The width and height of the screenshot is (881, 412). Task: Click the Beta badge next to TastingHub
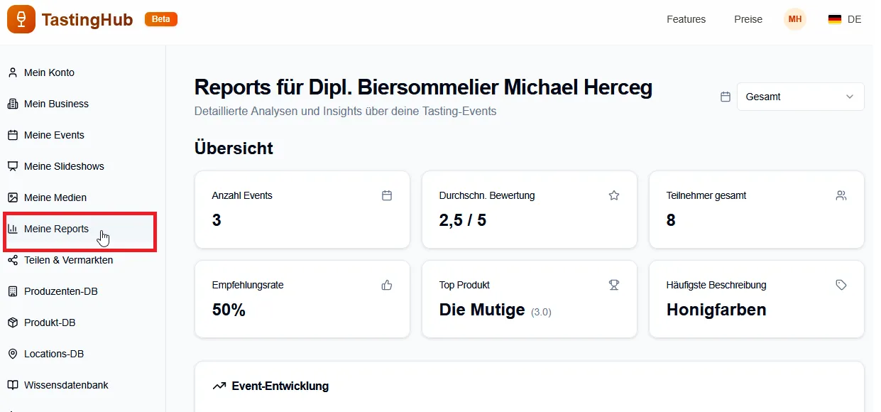(160, 19)
